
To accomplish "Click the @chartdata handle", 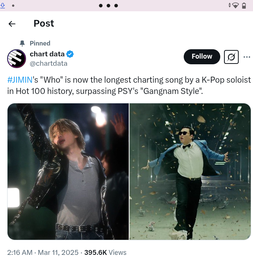I will tap(49, 63).
